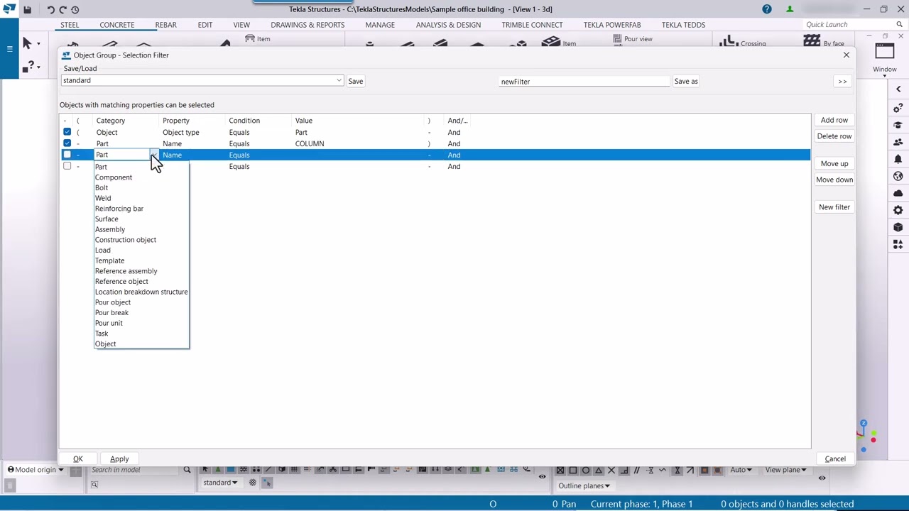Click the newFilter name input field

(x=584, y=82)
